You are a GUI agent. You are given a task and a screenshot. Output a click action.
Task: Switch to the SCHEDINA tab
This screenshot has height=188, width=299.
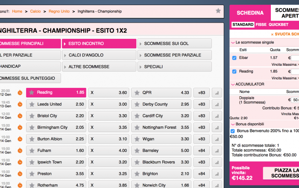click(250, 13)
